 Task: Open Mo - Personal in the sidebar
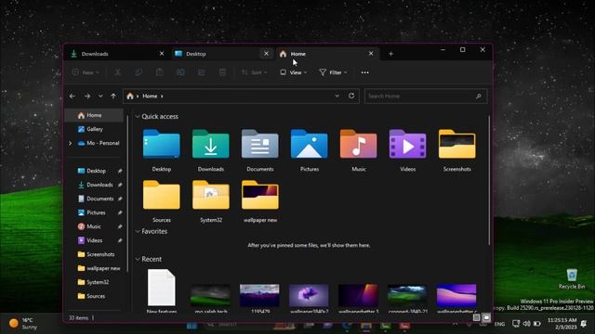coord(99,143)
